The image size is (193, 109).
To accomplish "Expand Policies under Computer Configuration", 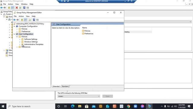I will coord(17,29).
